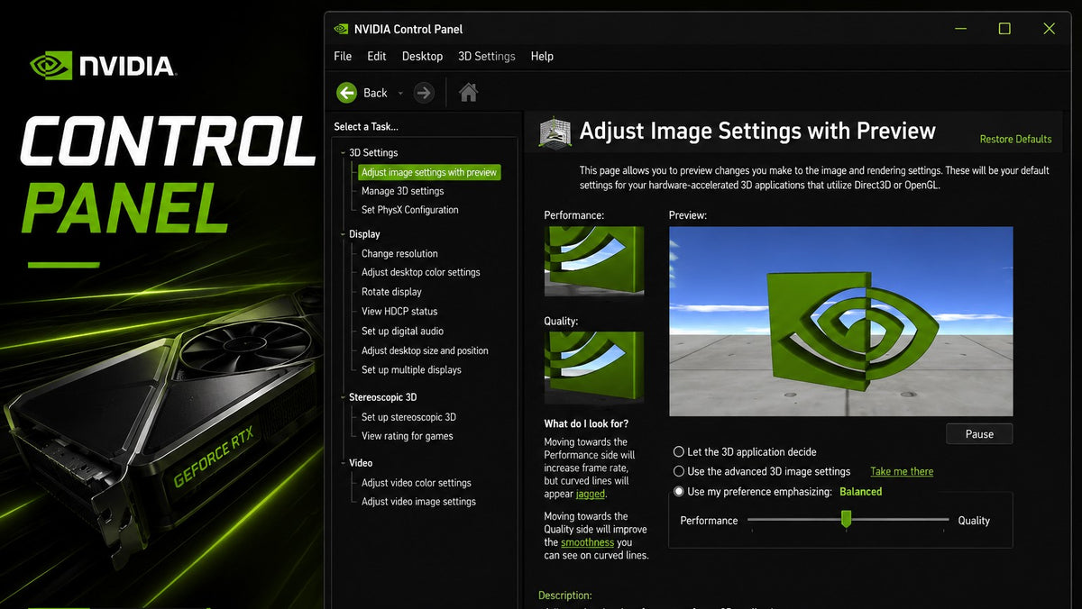The image size is (1082, 609).
Task: Open the 3D Settings menu
Action: (x=487, y=56)
